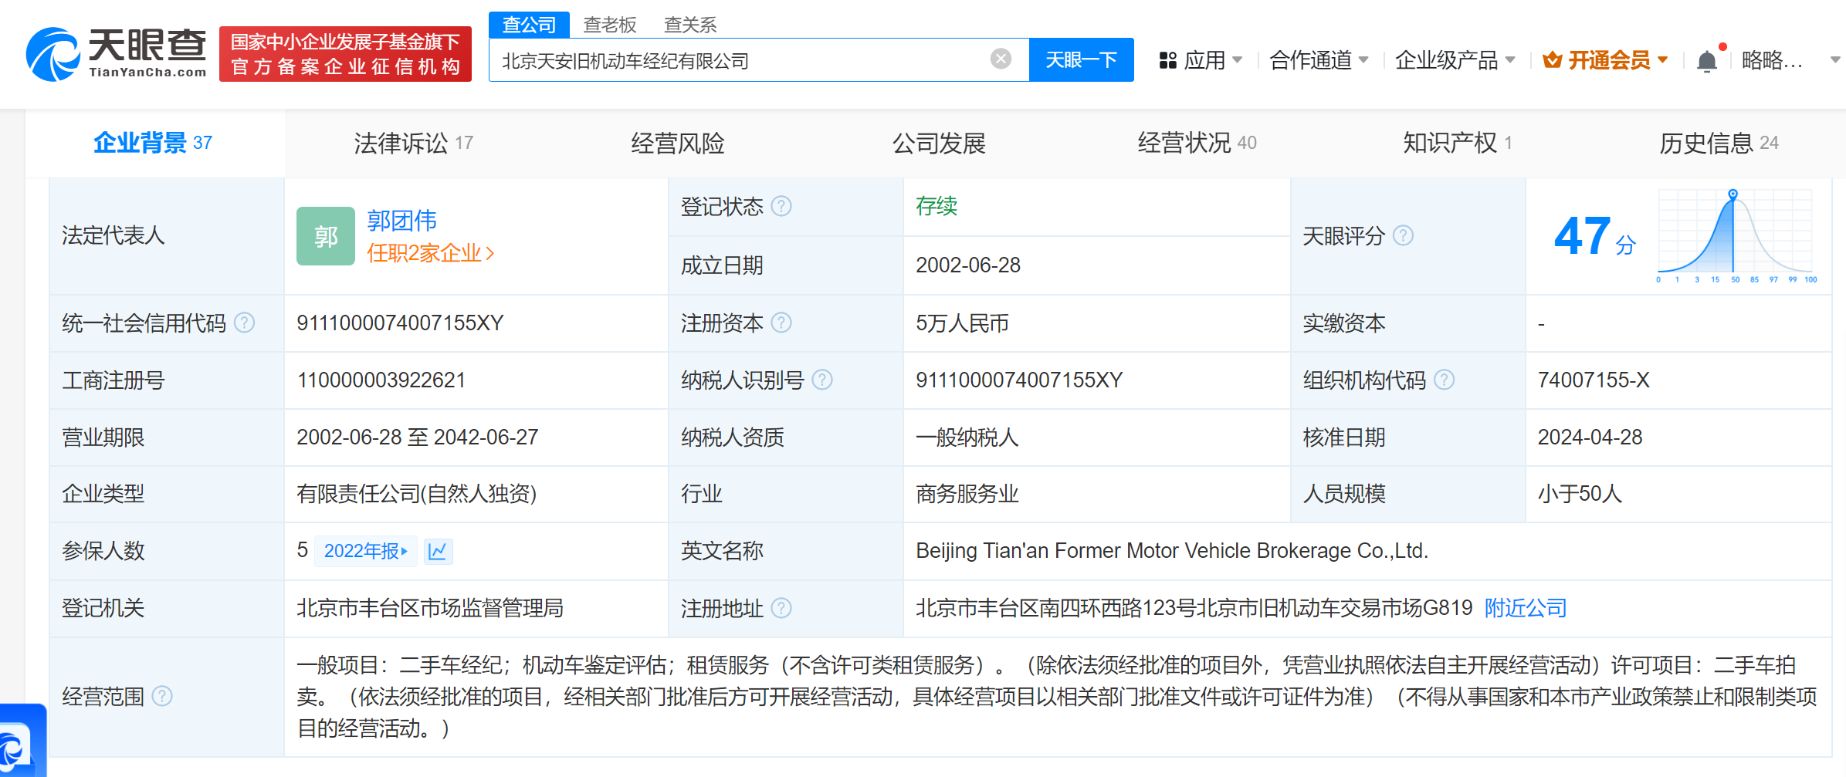Switch to the 法律诉讼 tab
Image resolution: width=1846 pixels, height=777 pixels.
412,143
